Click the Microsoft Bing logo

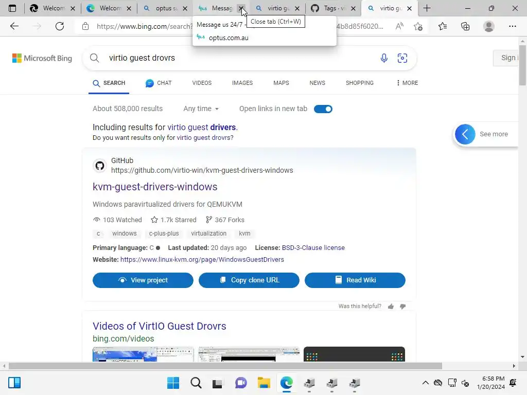click(x=42, y=58)
